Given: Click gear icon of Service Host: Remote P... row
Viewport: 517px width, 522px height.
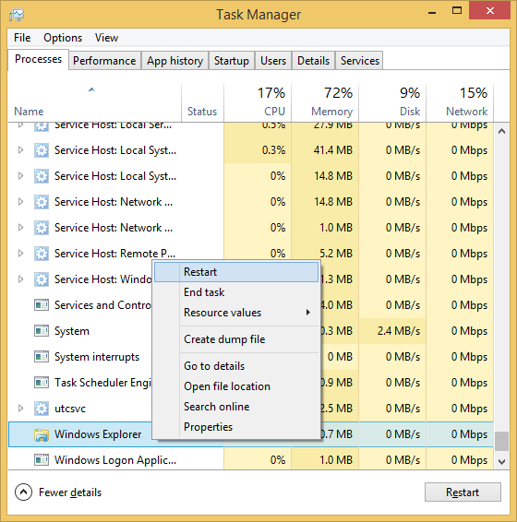Looking at the screenshot, I should (42, 254).
